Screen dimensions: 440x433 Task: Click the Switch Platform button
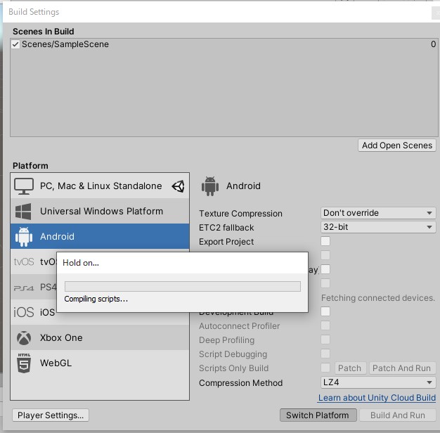318,415
